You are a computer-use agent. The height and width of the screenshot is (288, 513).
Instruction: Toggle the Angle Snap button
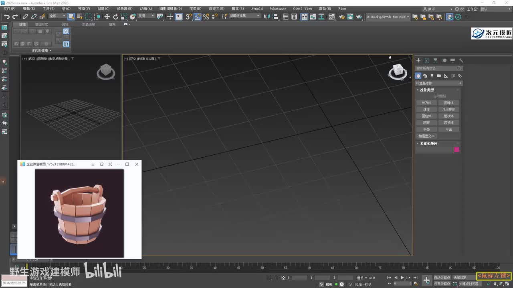[x=198, y=17]
